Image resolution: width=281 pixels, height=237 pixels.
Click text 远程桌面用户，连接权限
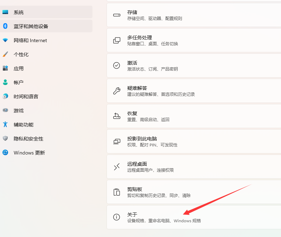151,170
